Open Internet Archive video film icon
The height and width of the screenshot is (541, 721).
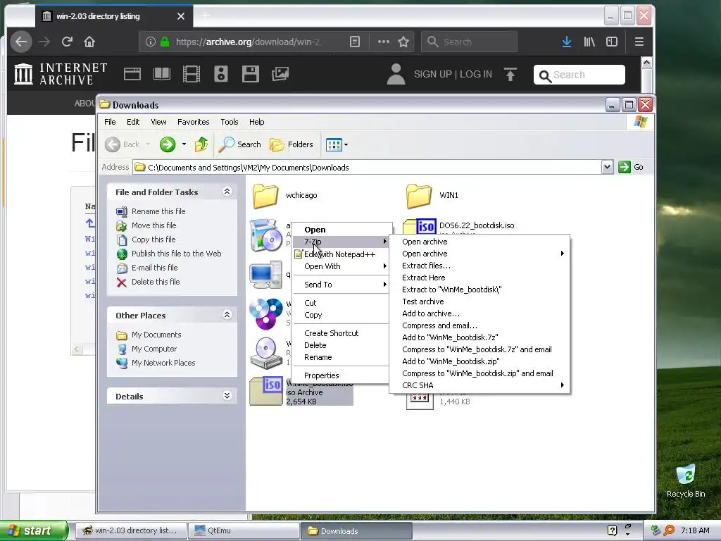click(x=192, y=74)
